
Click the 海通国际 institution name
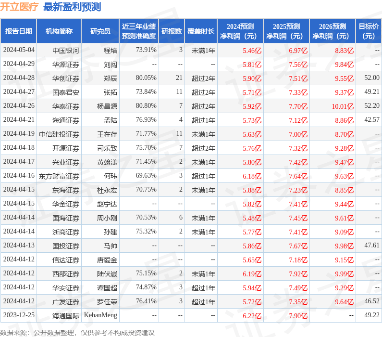click(x=66, y=316)
